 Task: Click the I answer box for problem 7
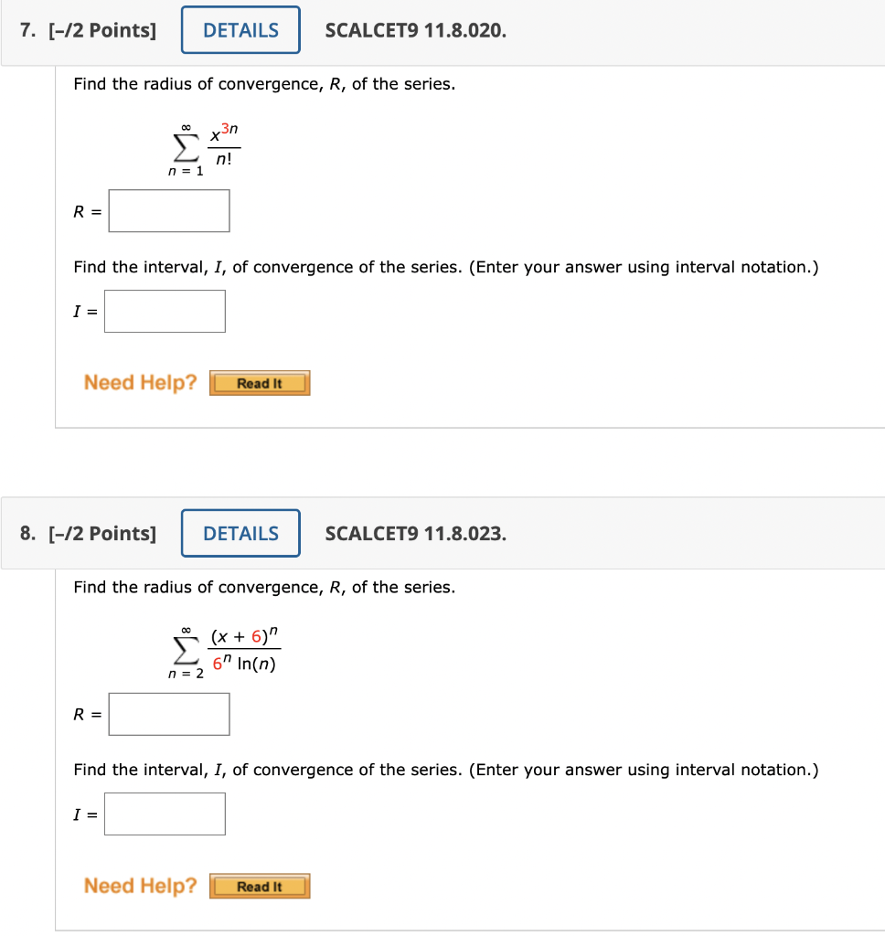(165, 311)
